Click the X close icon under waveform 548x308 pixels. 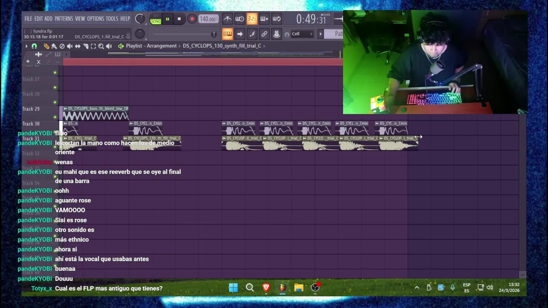coord(39,62)
